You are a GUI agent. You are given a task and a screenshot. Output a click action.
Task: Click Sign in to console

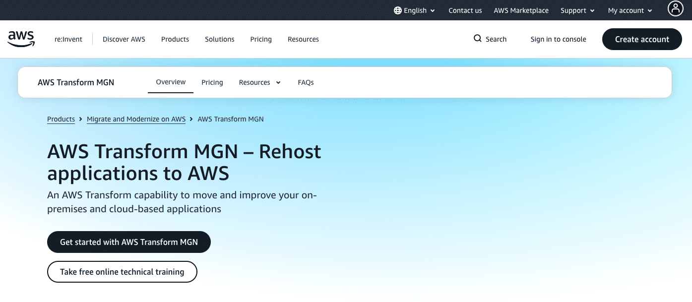click(x=559, y=39)
